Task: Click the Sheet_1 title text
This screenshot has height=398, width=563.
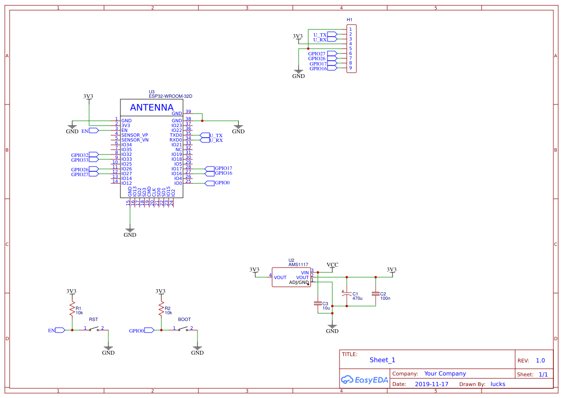Action: click(382, 360)
